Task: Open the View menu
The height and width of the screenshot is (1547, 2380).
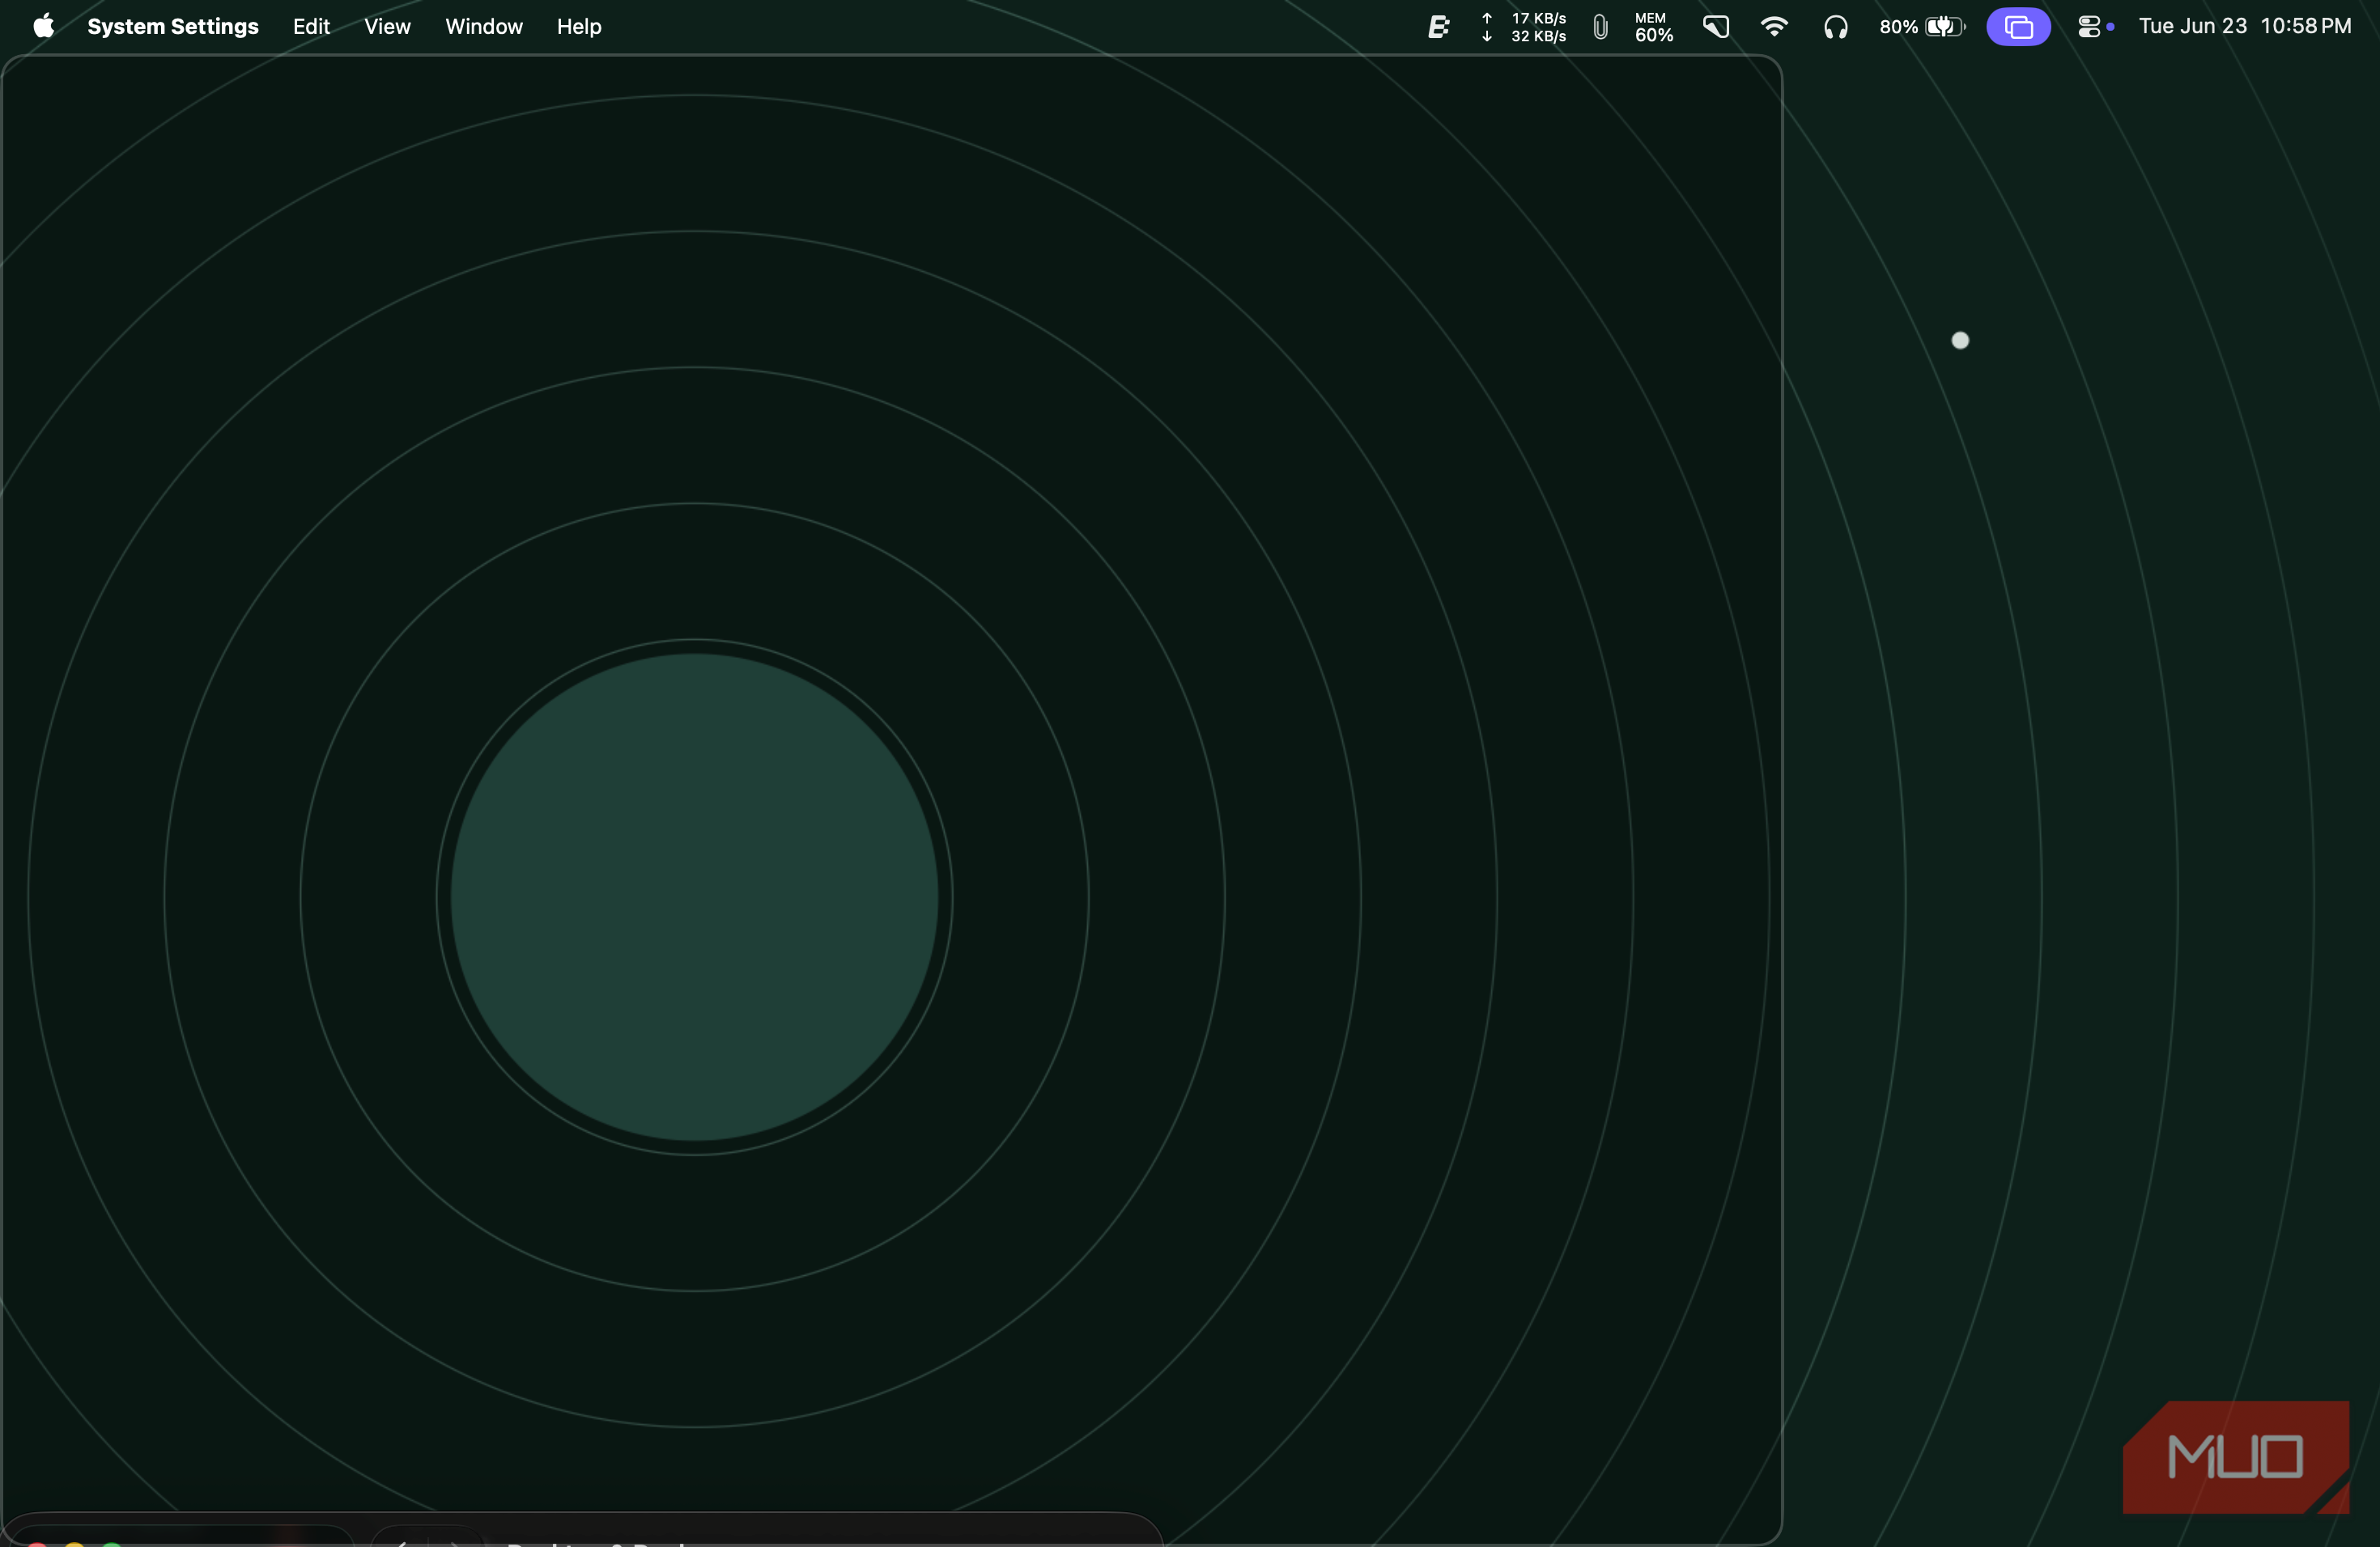Action: coord(387,27)
